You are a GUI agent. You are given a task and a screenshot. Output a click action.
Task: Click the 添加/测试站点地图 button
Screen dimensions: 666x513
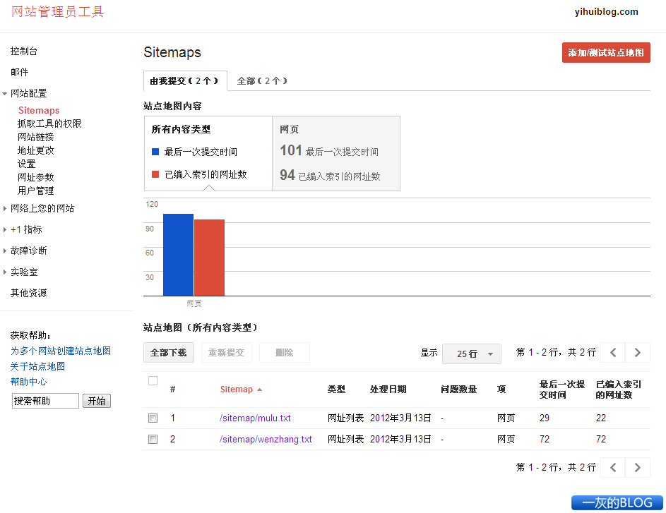(x=605, y=53)
